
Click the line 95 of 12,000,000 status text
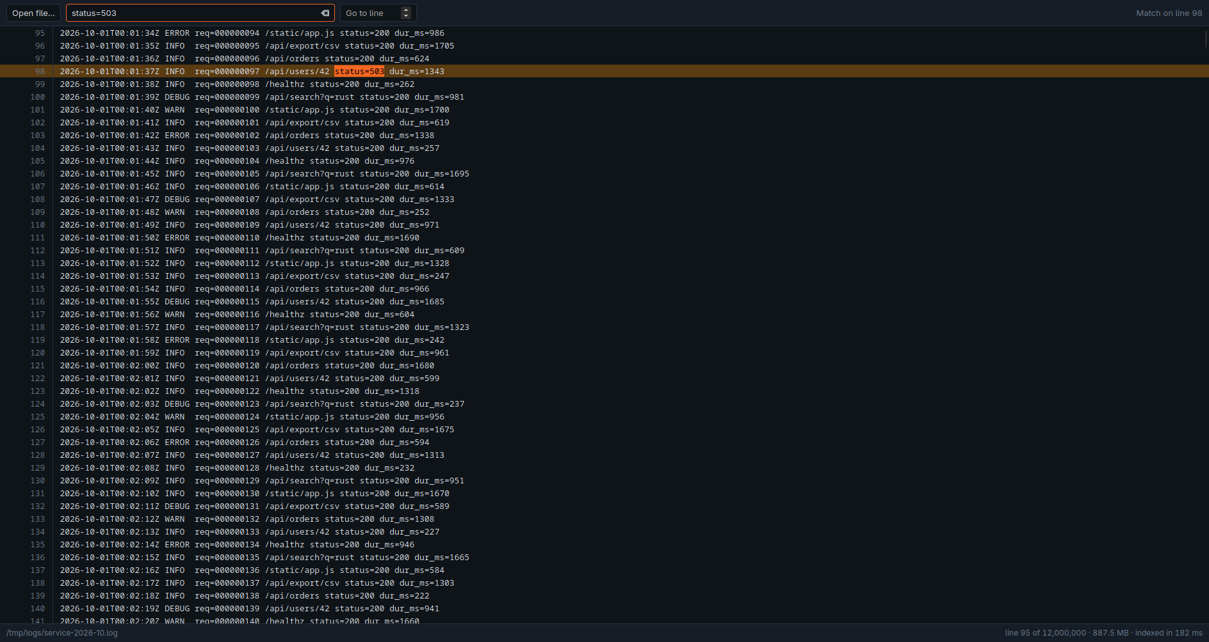click(1045, 633)
